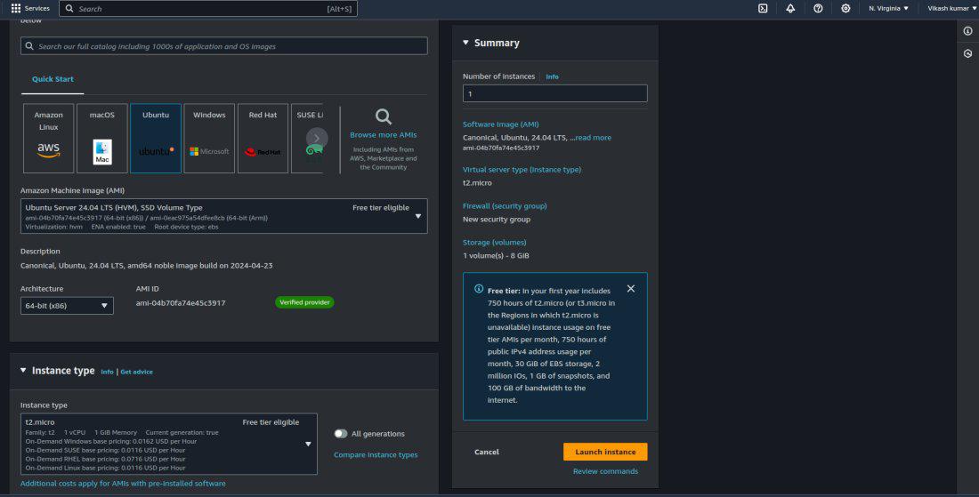Click the Number of instances field
This screenshot has width=979, height=497.
pos(555,93)
